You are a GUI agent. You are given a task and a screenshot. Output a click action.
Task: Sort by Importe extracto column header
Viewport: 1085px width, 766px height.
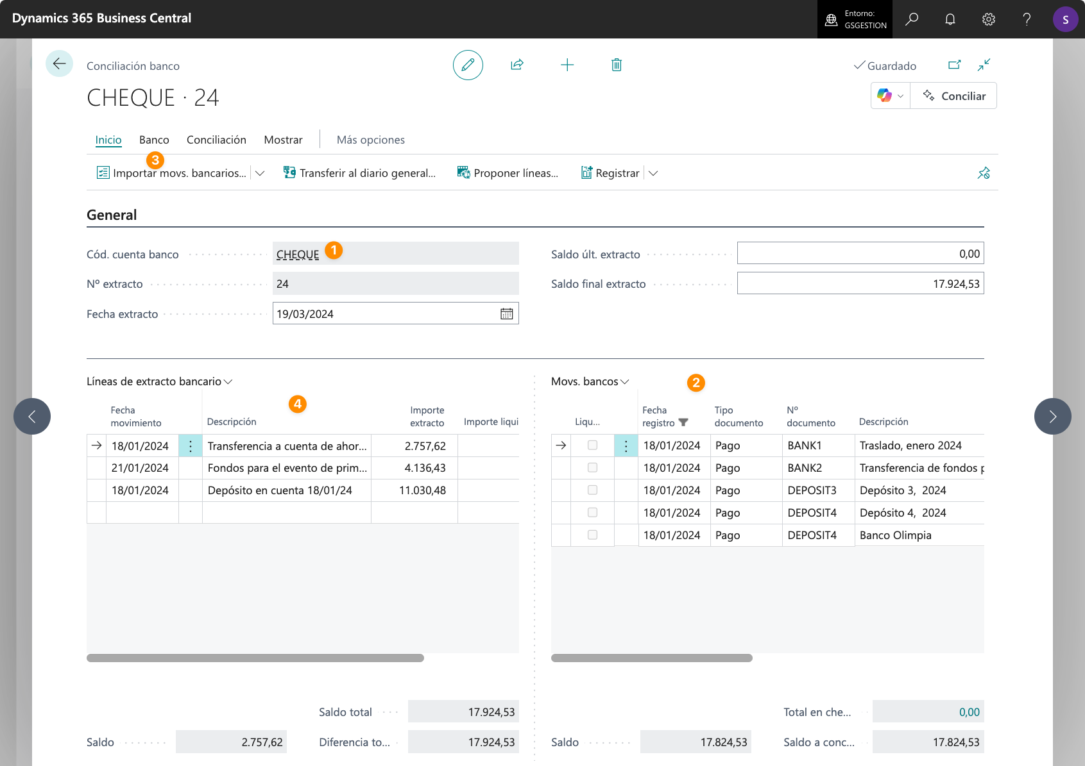[x=427, y=417]
